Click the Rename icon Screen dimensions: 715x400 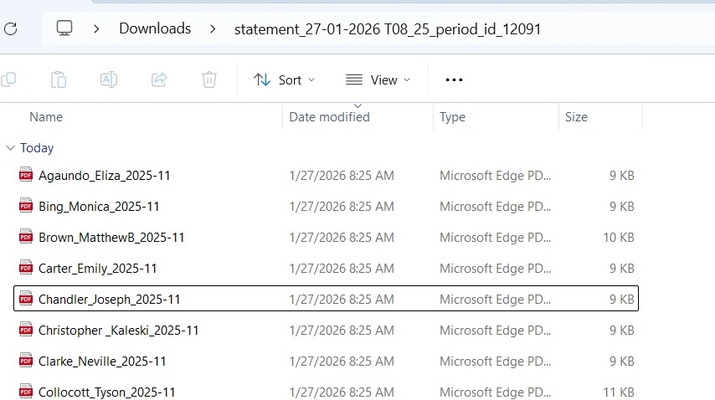pos(109,79)
